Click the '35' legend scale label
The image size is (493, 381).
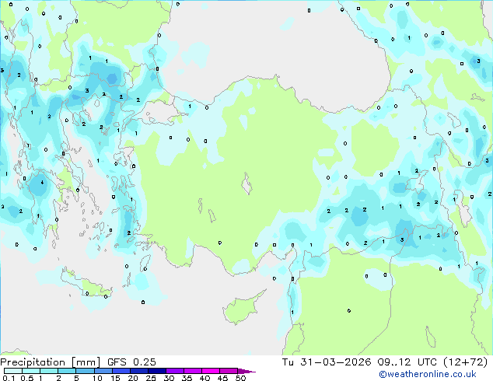pos(187,378)
